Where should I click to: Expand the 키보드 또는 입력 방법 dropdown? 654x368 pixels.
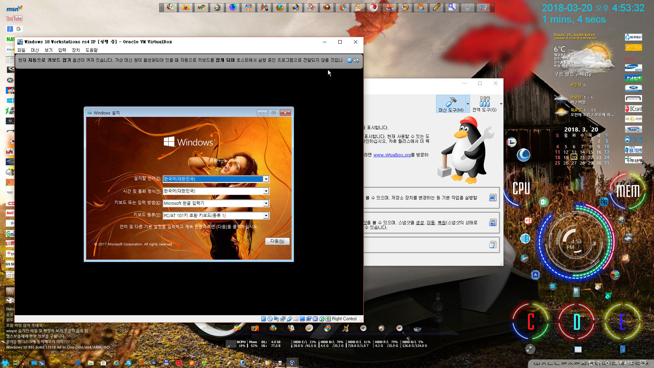click(266, 203)
